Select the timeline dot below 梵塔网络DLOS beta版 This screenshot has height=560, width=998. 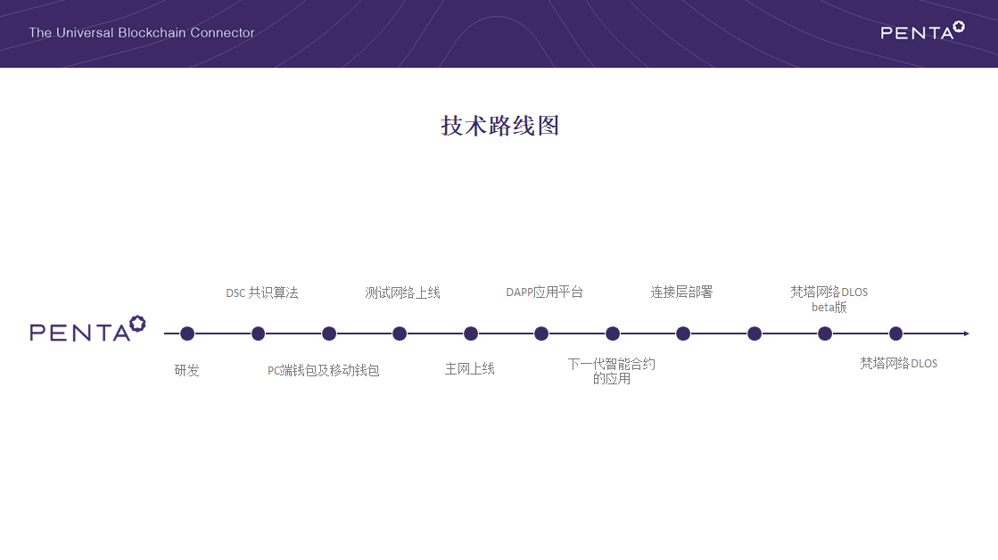pos(825,334)
